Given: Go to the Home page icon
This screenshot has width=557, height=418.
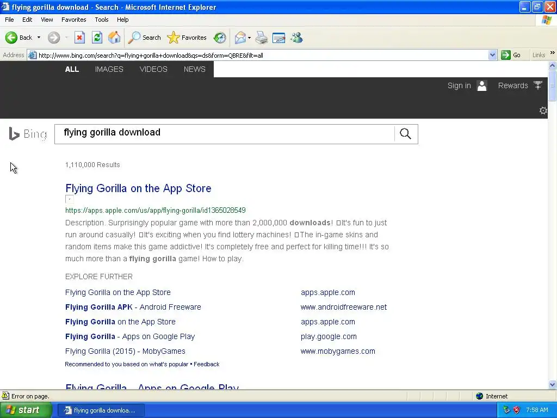Looking at the screenshot, I should tap(114, 38).
